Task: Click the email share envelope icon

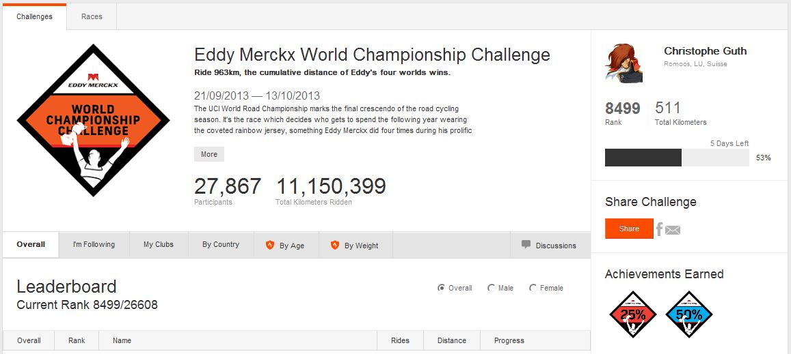Action: (673, 230)
